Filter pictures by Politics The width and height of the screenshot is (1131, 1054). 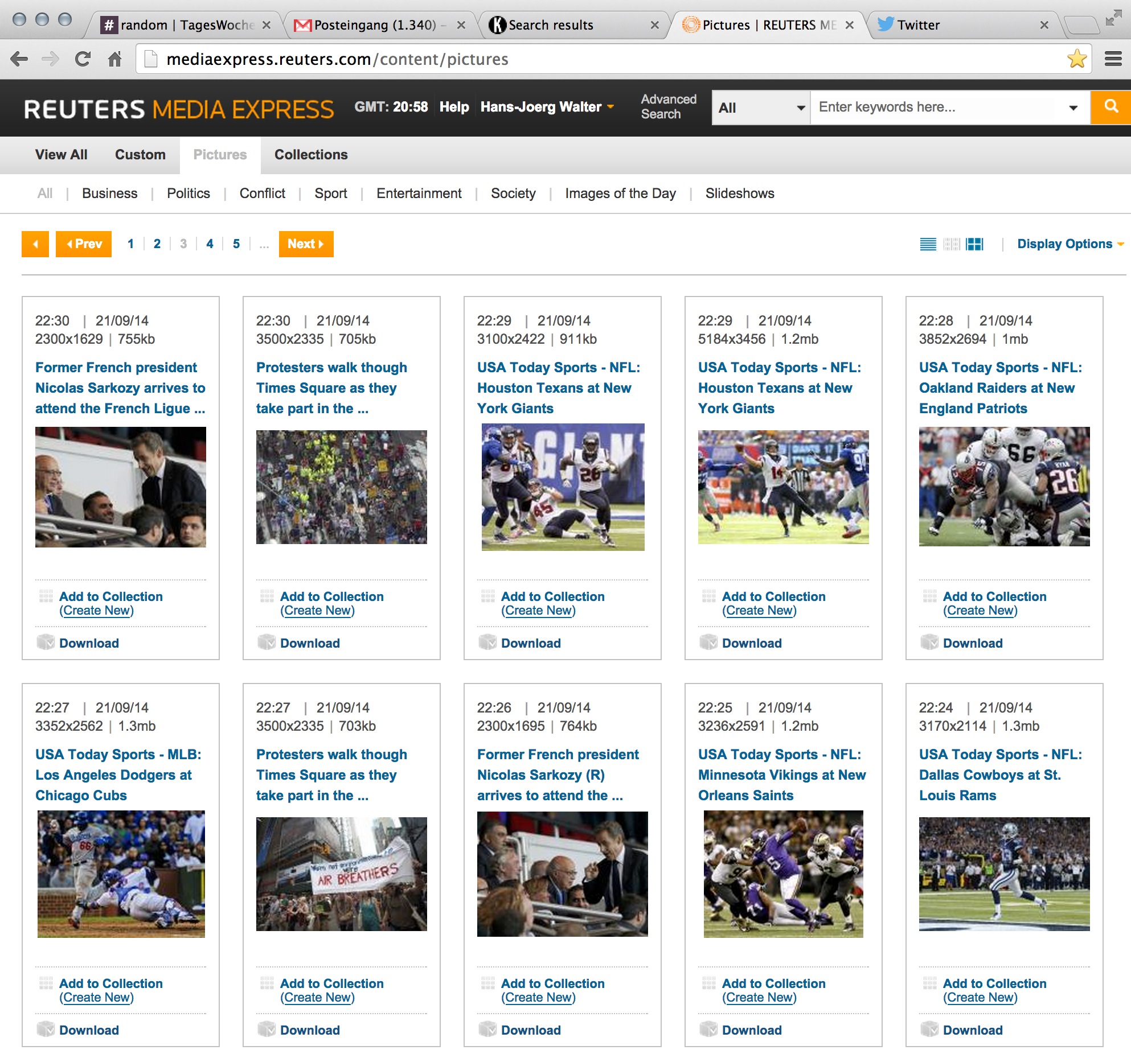coord(188,193)
